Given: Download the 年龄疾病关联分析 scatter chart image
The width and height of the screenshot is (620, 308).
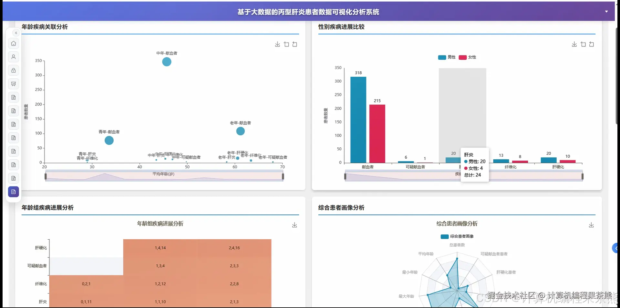Looking at the screenshot, I should point(277,44).
